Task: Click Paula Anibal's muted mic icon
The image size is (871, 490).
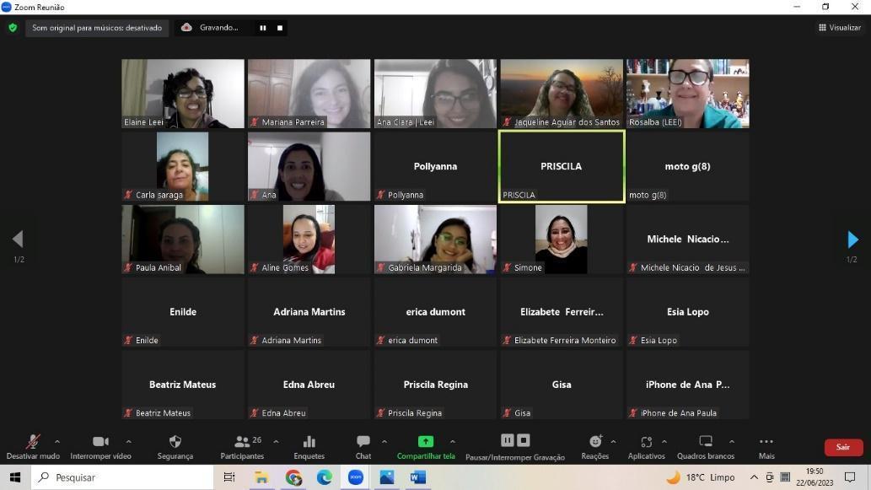Action: point(128,267)
